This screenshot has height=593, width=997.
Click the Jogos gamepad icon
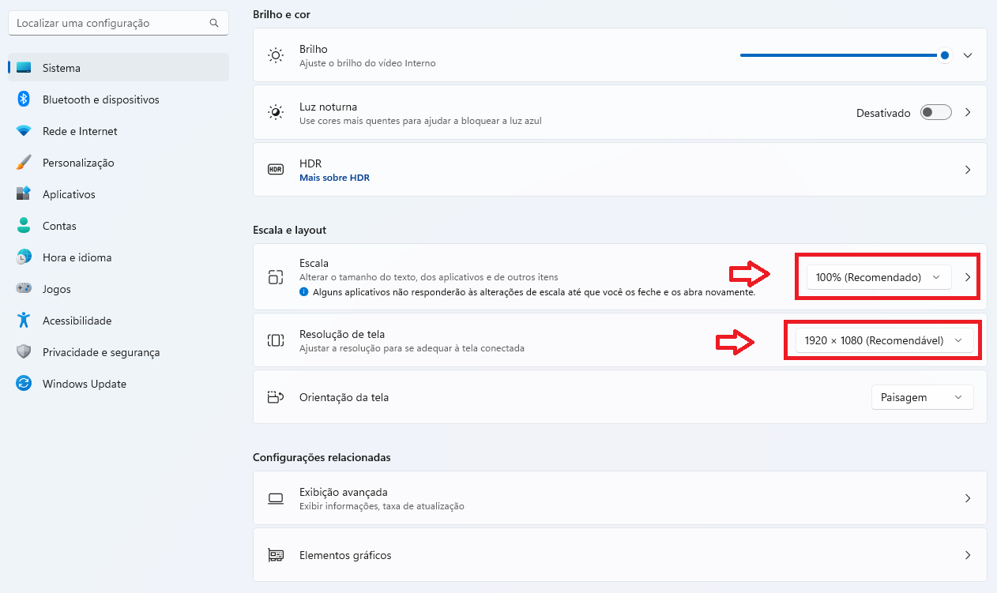pyautogui.click(x=24, y=289)
